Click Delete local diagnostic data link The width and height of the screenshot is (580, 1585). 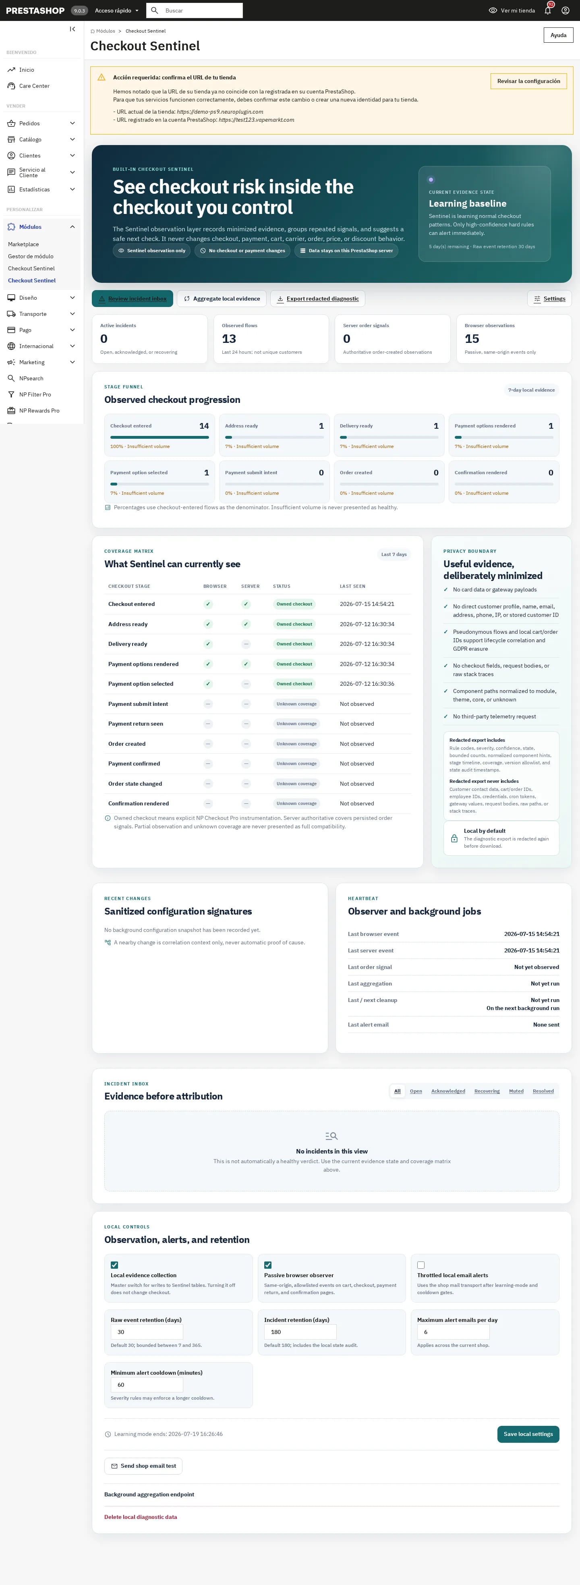point(140,1517)
